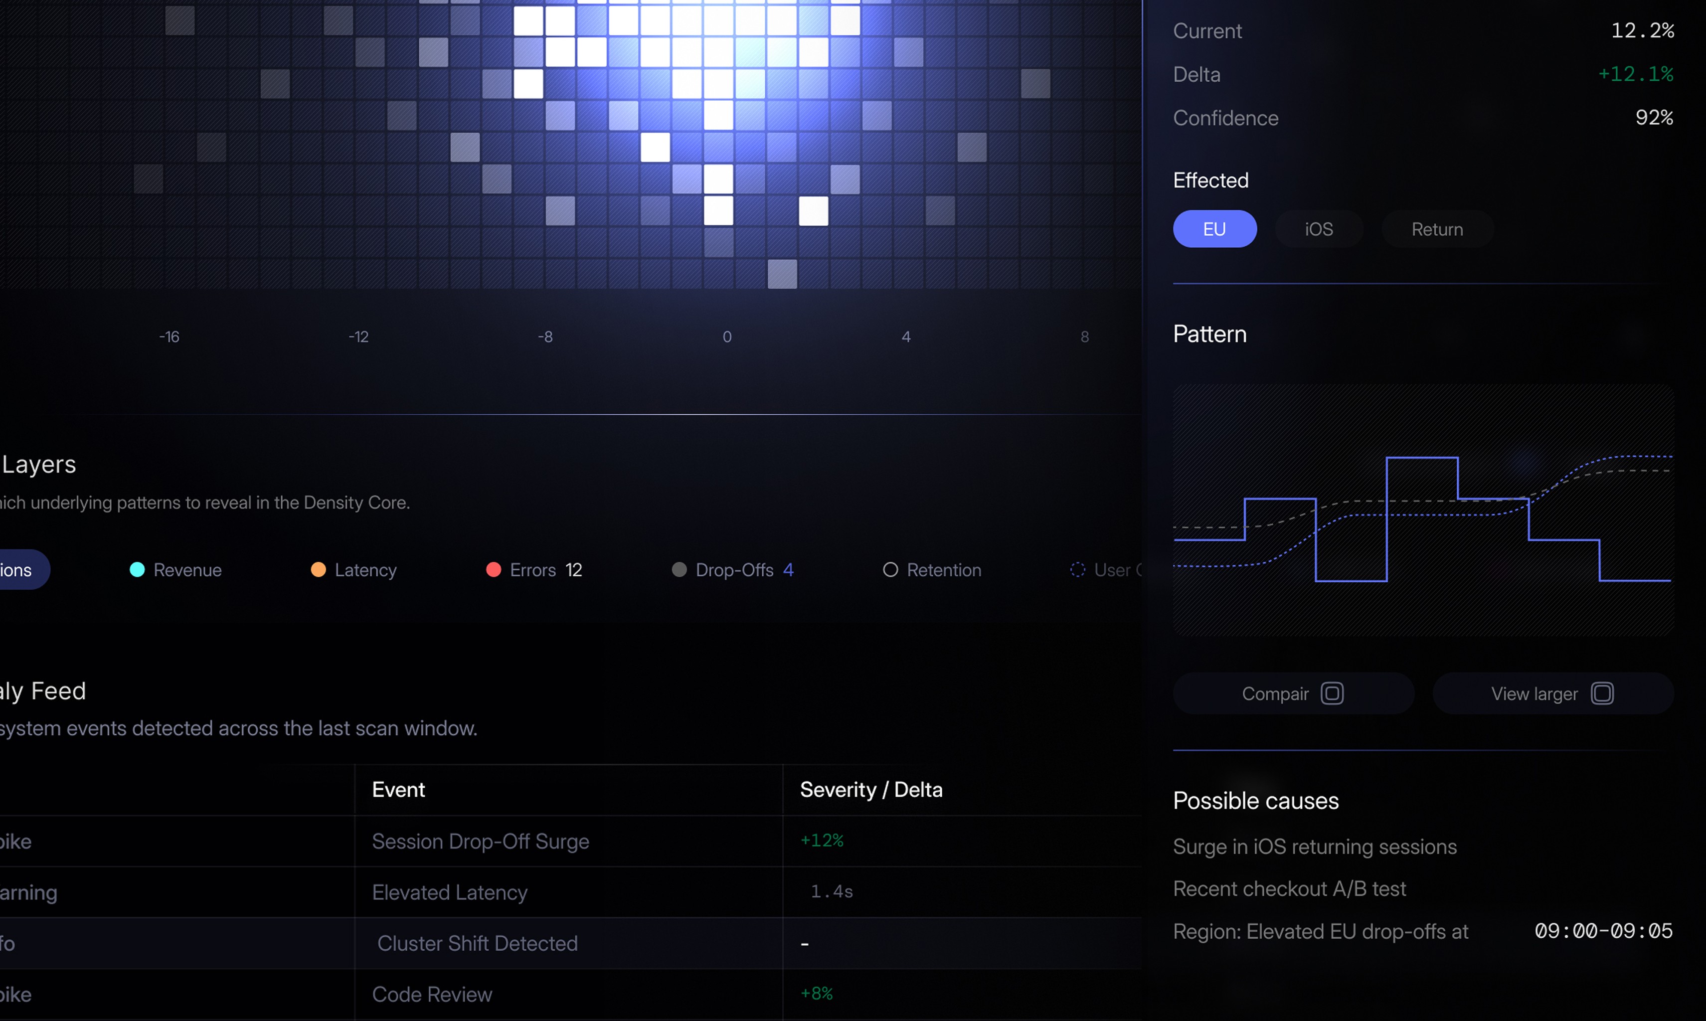Click the Retention hollow circle icon
Viewport: 1706px width, 1021px height.
click(x=890, y=570)
